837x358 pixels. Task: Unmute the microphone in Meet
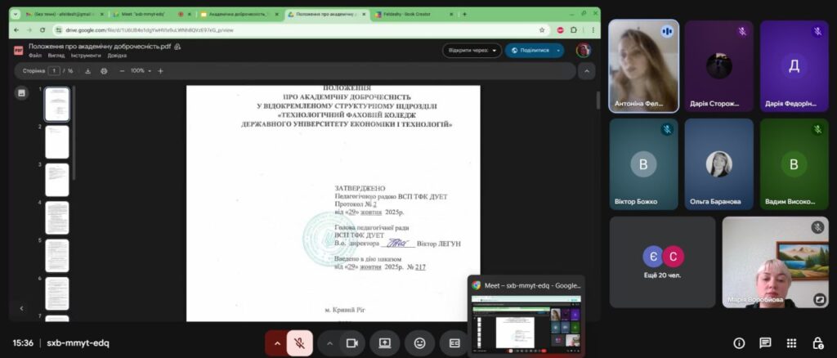300,343
